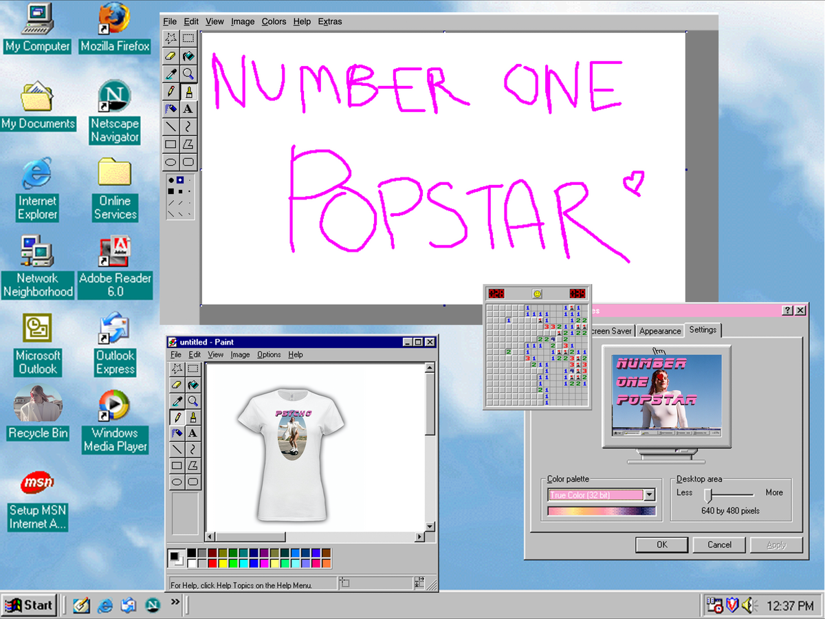Choose Pick Color eyedropper in untitled - Paint

pos(177,402)
